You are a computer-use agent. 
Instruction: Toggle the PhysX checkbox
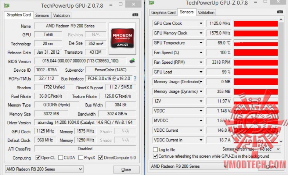[81, 157]
